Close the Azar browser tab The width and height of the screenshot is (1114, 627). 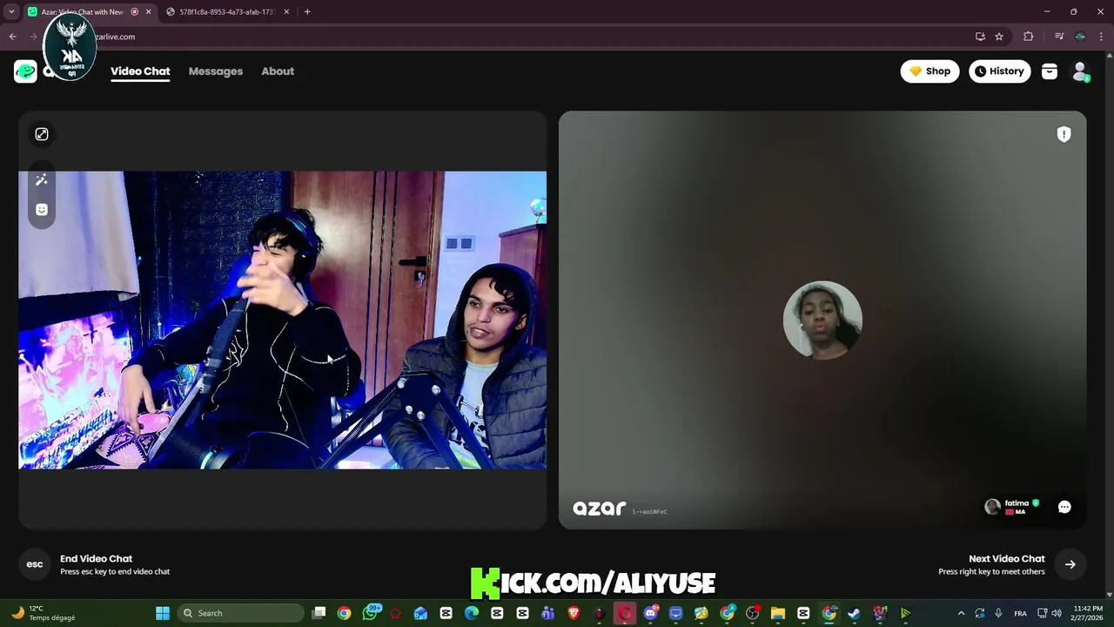point(148,12)
